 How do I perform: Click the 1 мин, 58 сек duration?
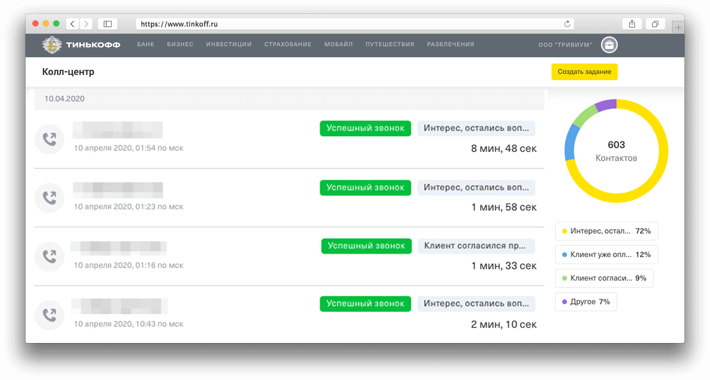click(x=504, y=207)
